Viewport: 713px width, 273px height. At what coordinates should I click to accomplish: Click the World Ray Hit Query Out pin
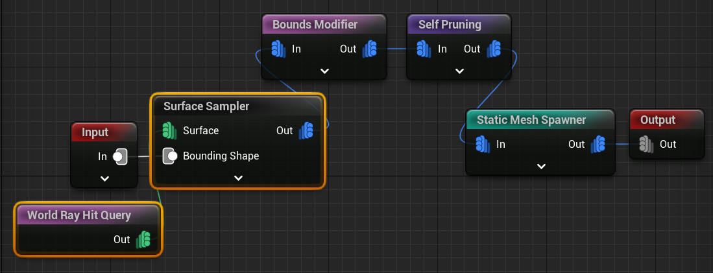tap(143, 240)
